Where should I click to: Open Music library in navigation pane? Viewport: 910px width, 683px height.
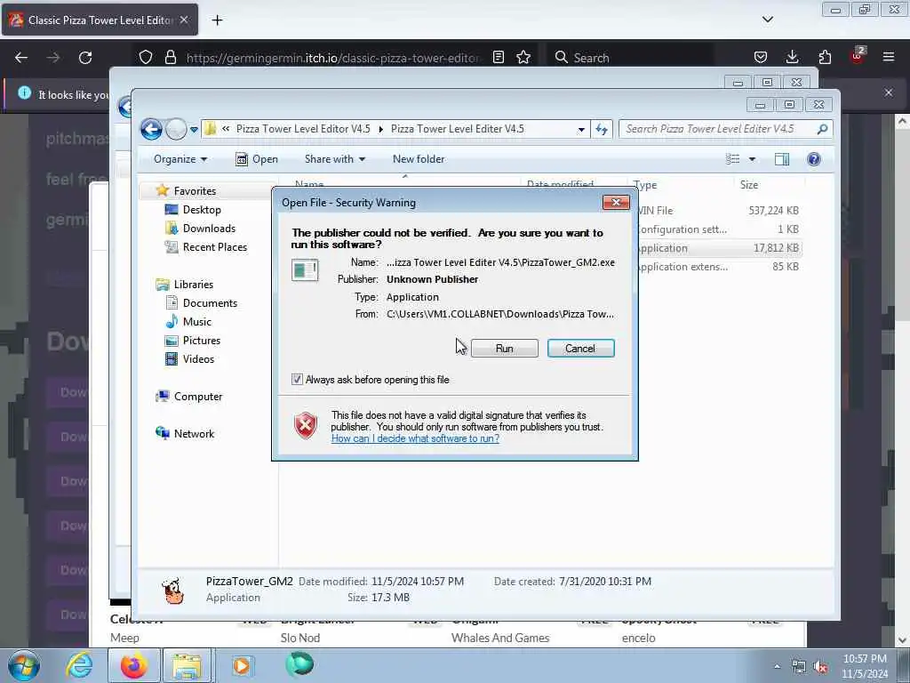[196, 322]
